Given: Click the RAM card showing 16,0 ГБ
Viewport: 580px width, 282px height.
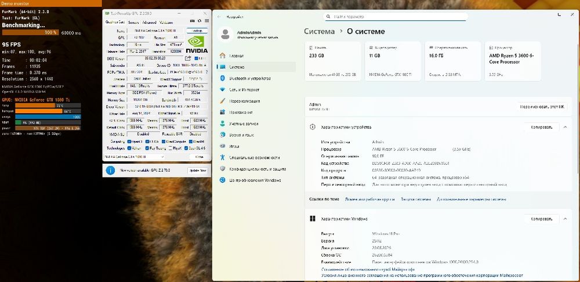Looking at the screenshot, I should point(453,61).
